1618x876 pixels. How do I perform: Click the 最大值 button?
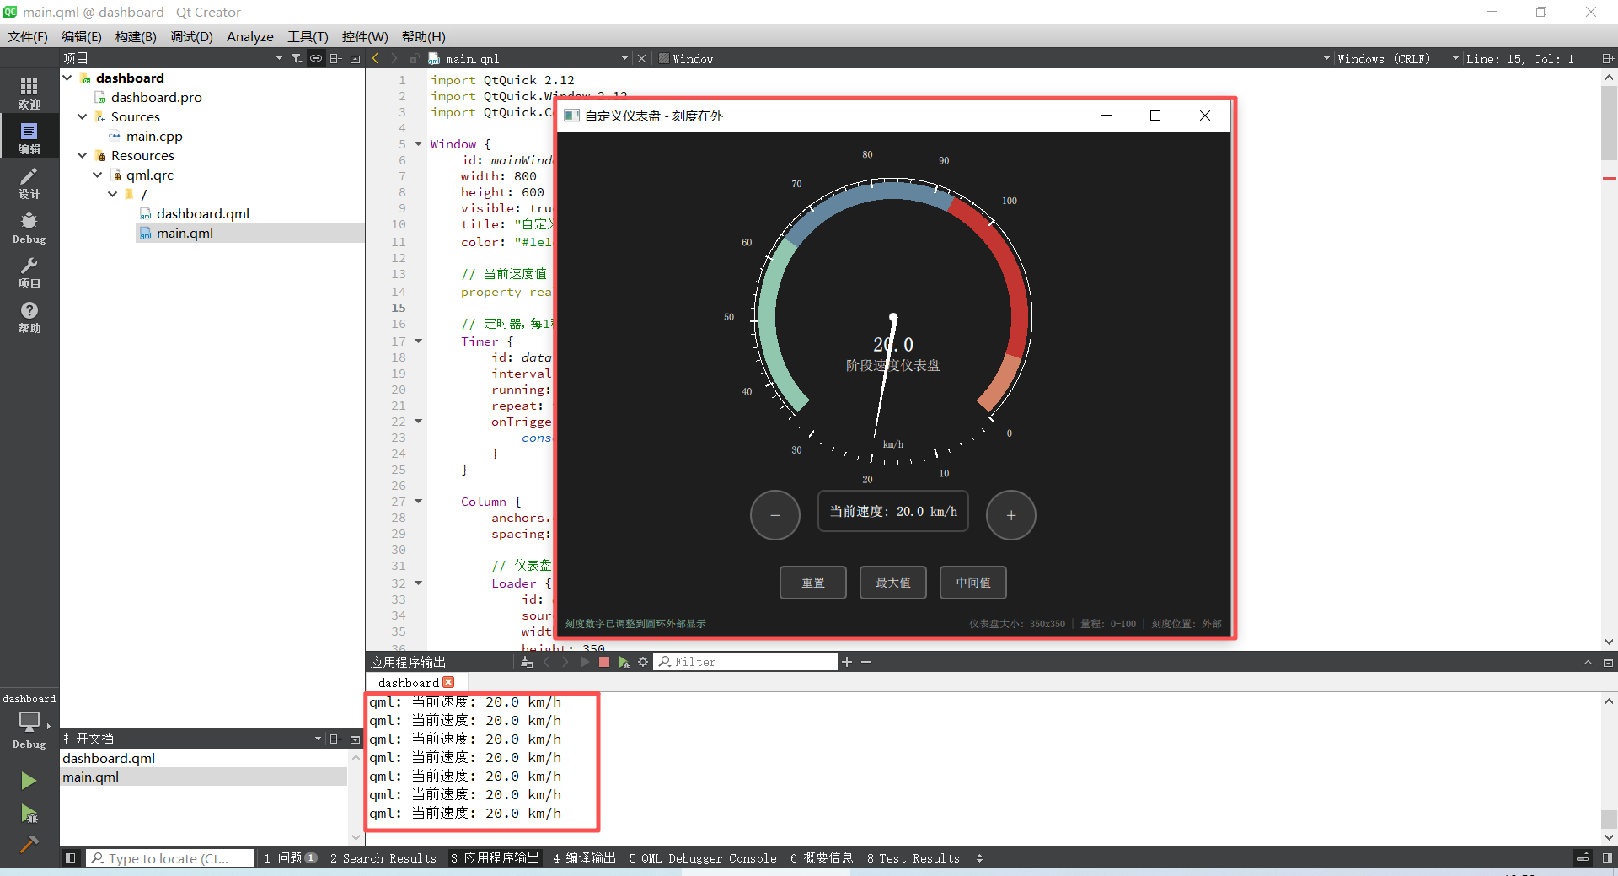click(893, 583)
